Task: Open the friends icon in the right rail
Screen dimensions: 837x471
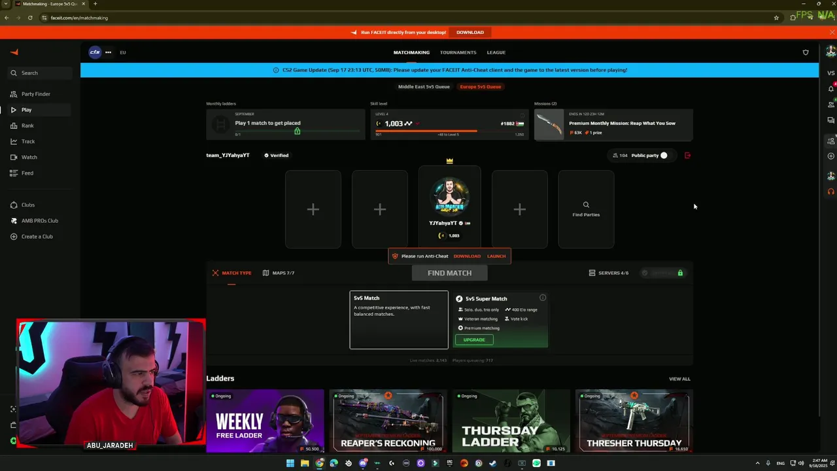Action: pyautogui.click(x=831, y=105)
